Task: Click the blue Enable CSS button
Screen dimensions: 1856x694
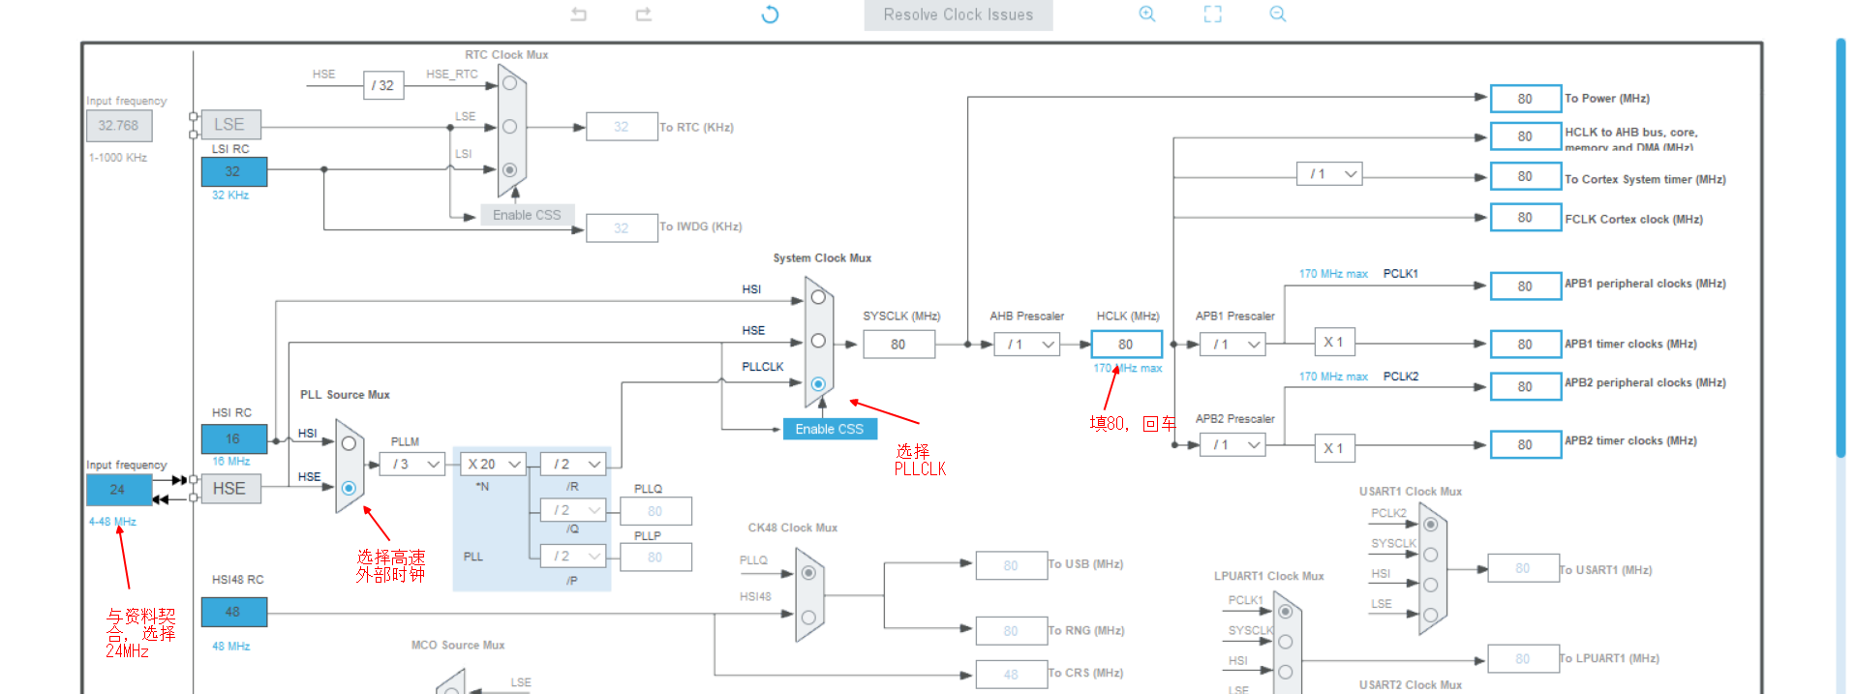Action: pyautogui.click(x=829, y=429)
